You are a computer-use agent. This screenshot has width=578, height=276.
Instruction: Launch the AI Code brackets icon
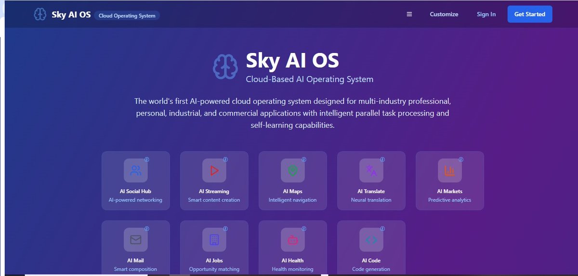click(371, 240)
